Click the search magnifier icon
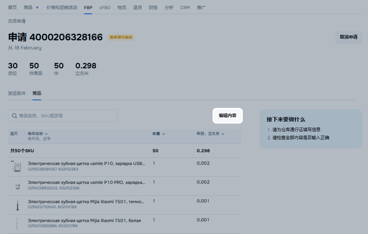The height and width of the screenshot is (234, 368). click(15, 116)
